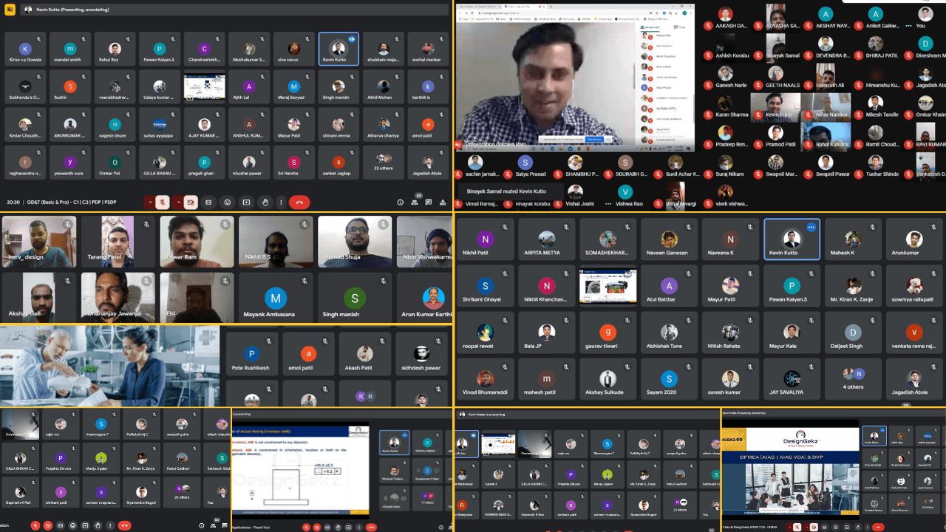Raise hand in bottom-left meeting toolbar
Screen dimensions: 946x532
[98, 525]
